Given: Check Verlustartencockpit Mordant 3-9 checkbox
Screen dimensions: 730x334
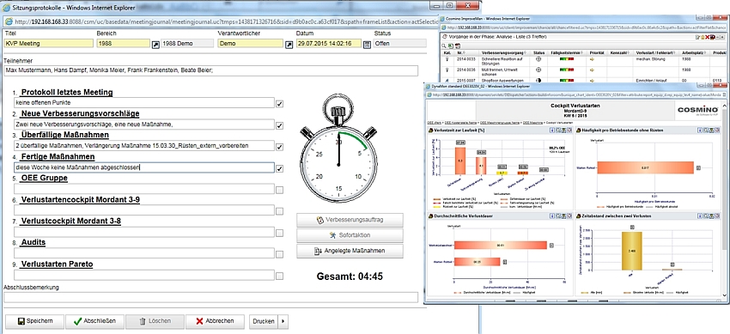Looking at the screenshot, I should (x=279, y=211).
